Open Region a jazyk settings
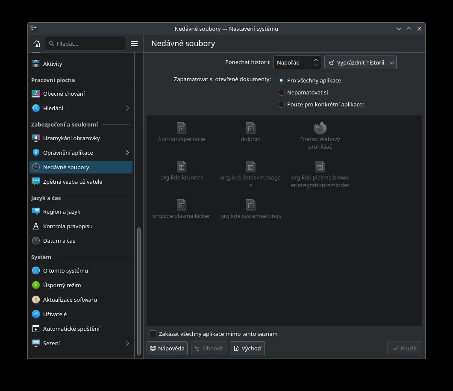 tap(62, 212)
